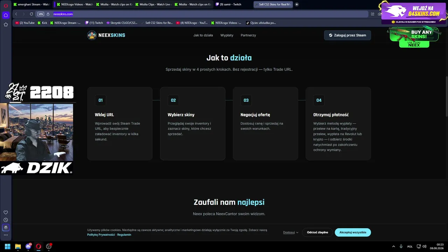Viewport: 448px width, 252px height.
Task: Click the microphone icon in system tray
Action: point(401,246)
